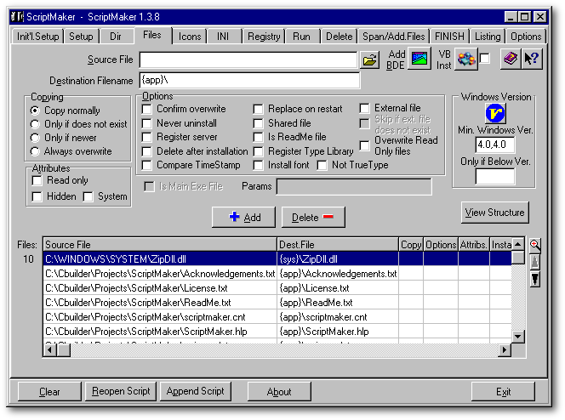This screenshot has height=420, width=565.
Task: Select the {app}\ReadMe.txt destination cell
Action: coord(338,303)
